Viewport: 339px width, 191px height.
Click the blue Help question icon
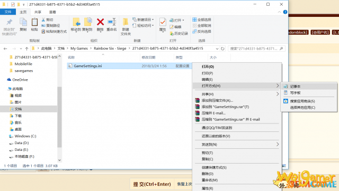pos(285,12)
